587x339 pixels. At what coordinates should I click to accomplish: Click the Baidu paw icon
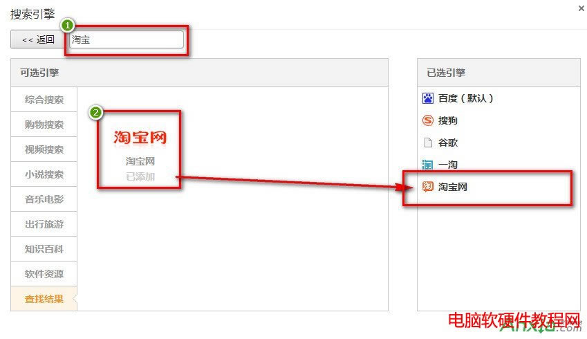427,98
